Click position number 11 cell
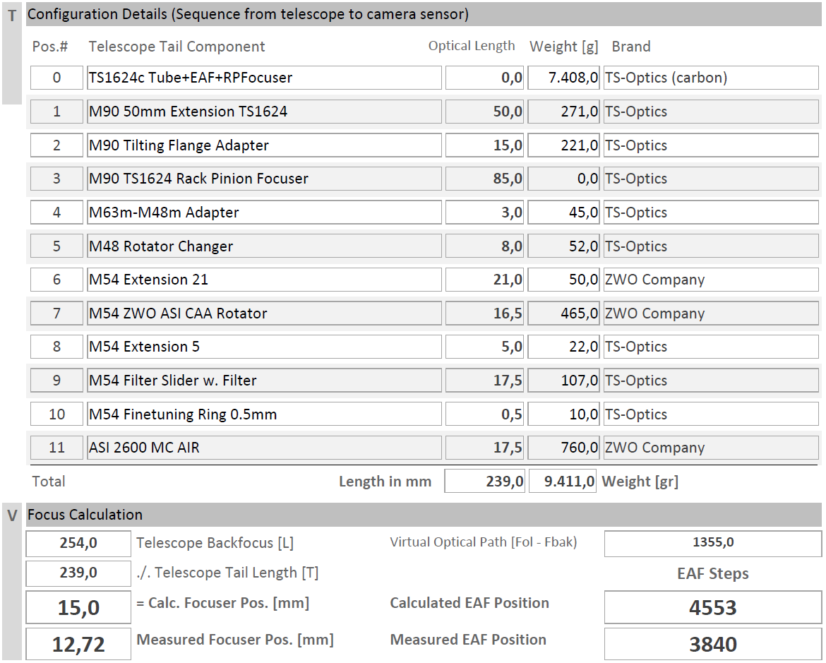The image size is (826, 663). 57,448
